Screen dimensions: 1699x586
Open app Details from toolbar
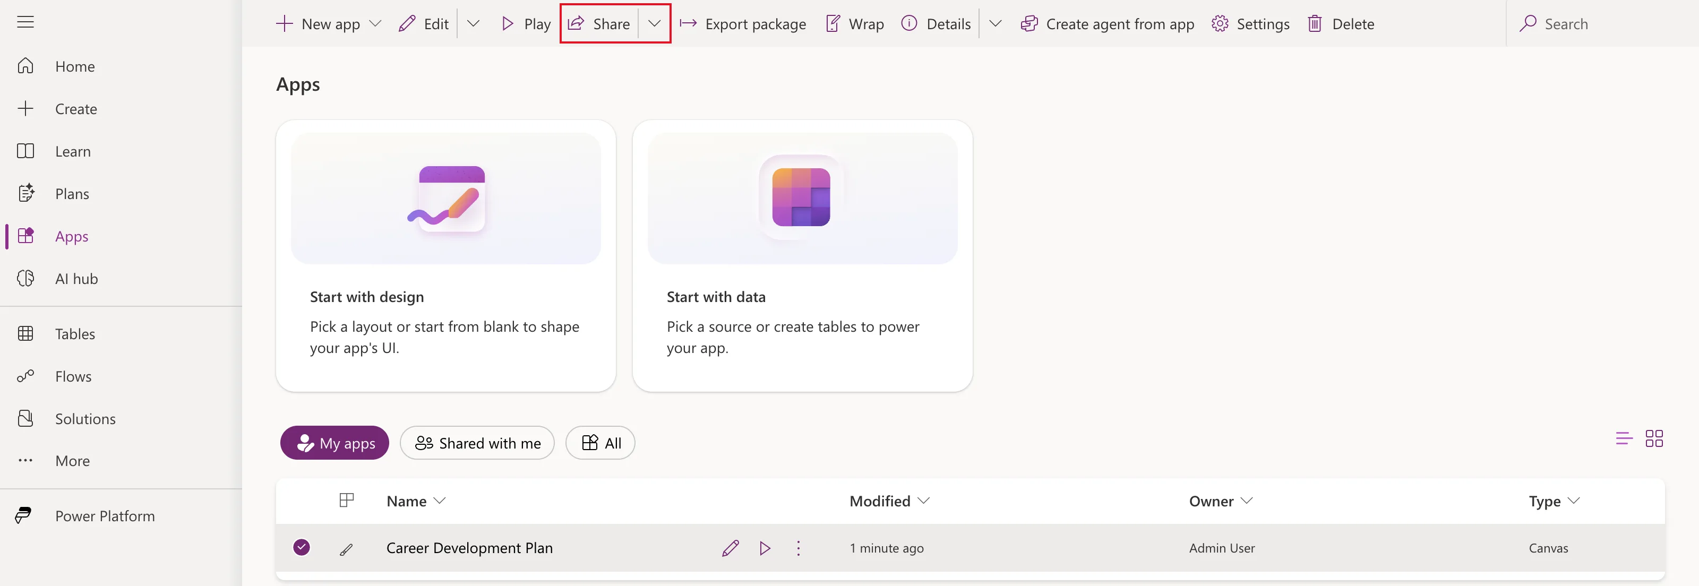(936, 24)
